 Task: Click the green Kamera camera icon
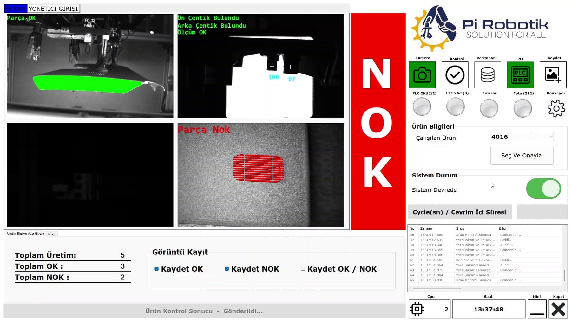click(422, 75)
